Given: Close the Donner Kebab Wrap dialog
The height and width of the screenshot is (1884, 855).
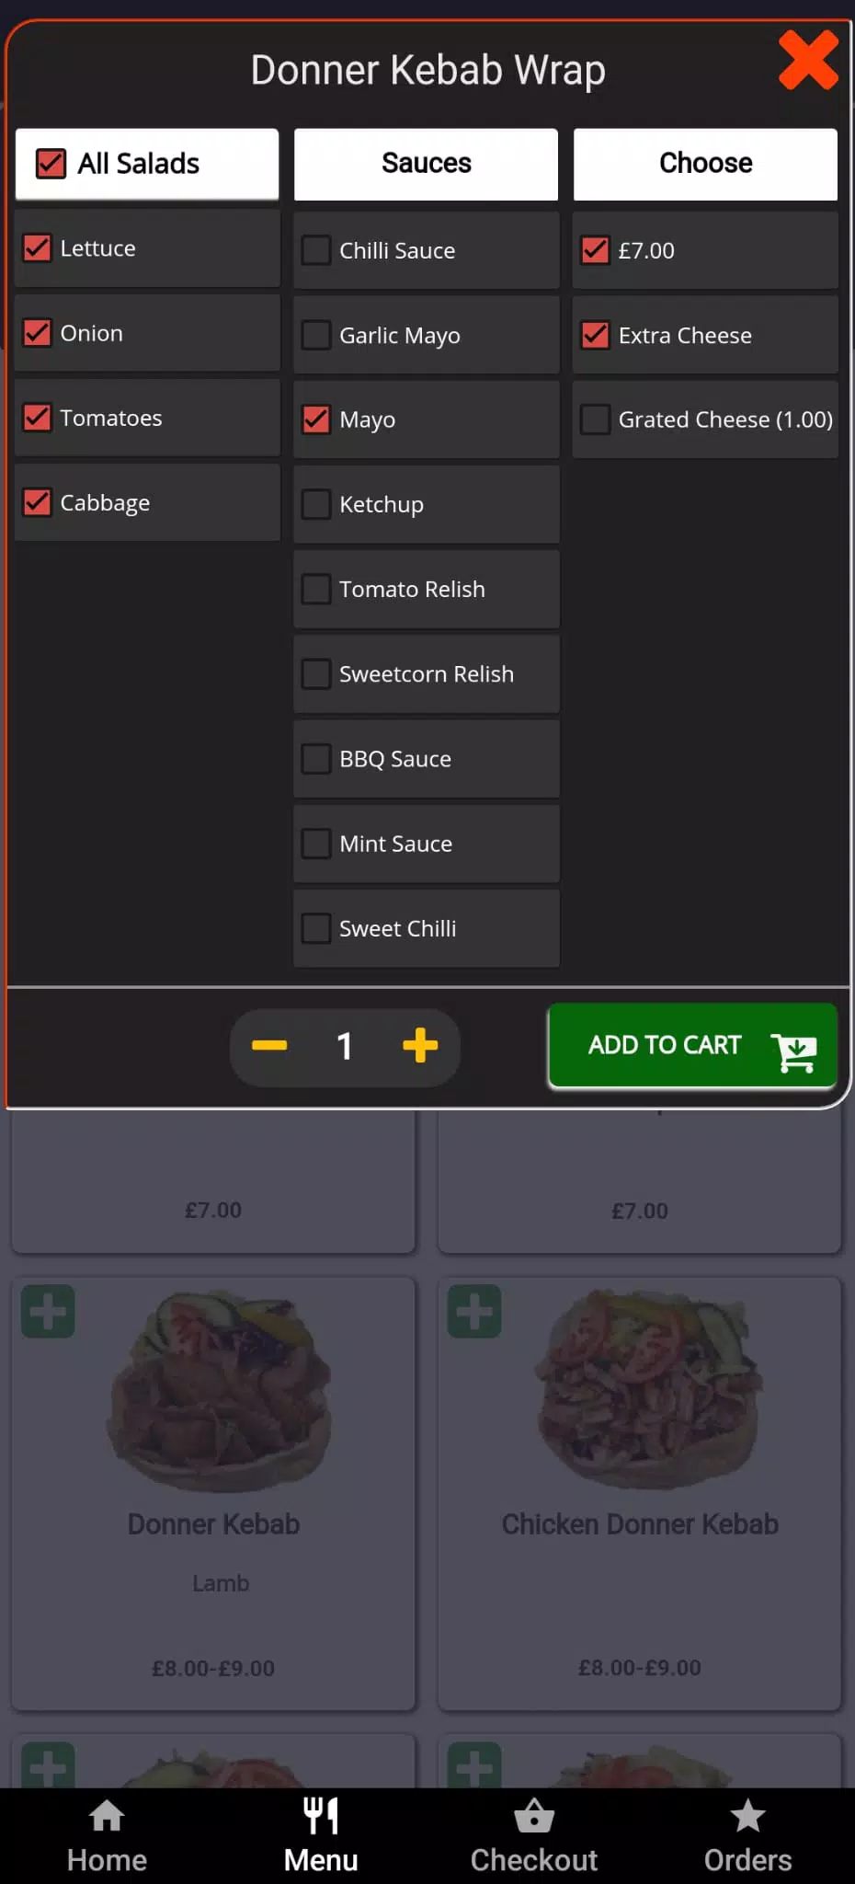Looking at the screenshot, I should click(x=808, y=60).
